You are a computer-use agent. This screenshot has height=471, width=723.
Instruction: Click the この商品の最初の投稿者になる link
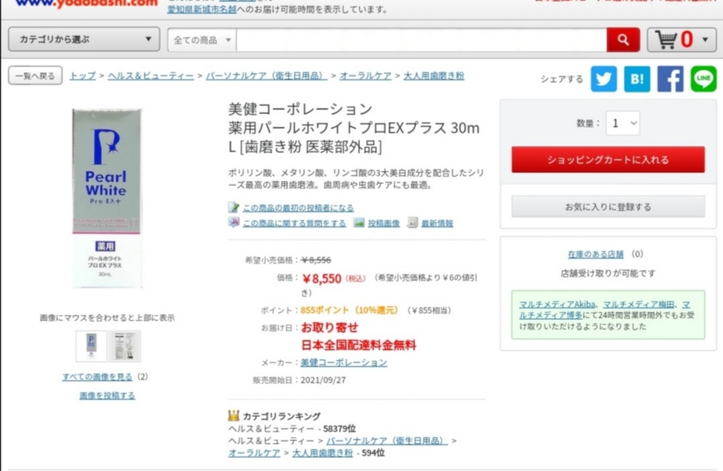coord(299,208)
